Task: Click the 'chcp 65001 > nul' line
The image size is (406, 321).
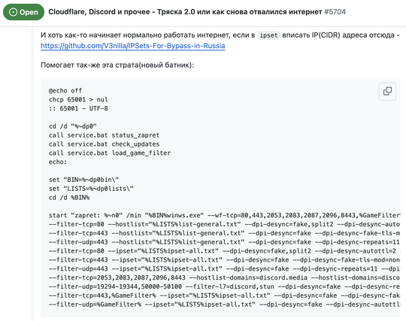Action: click(x=78, y=99)
